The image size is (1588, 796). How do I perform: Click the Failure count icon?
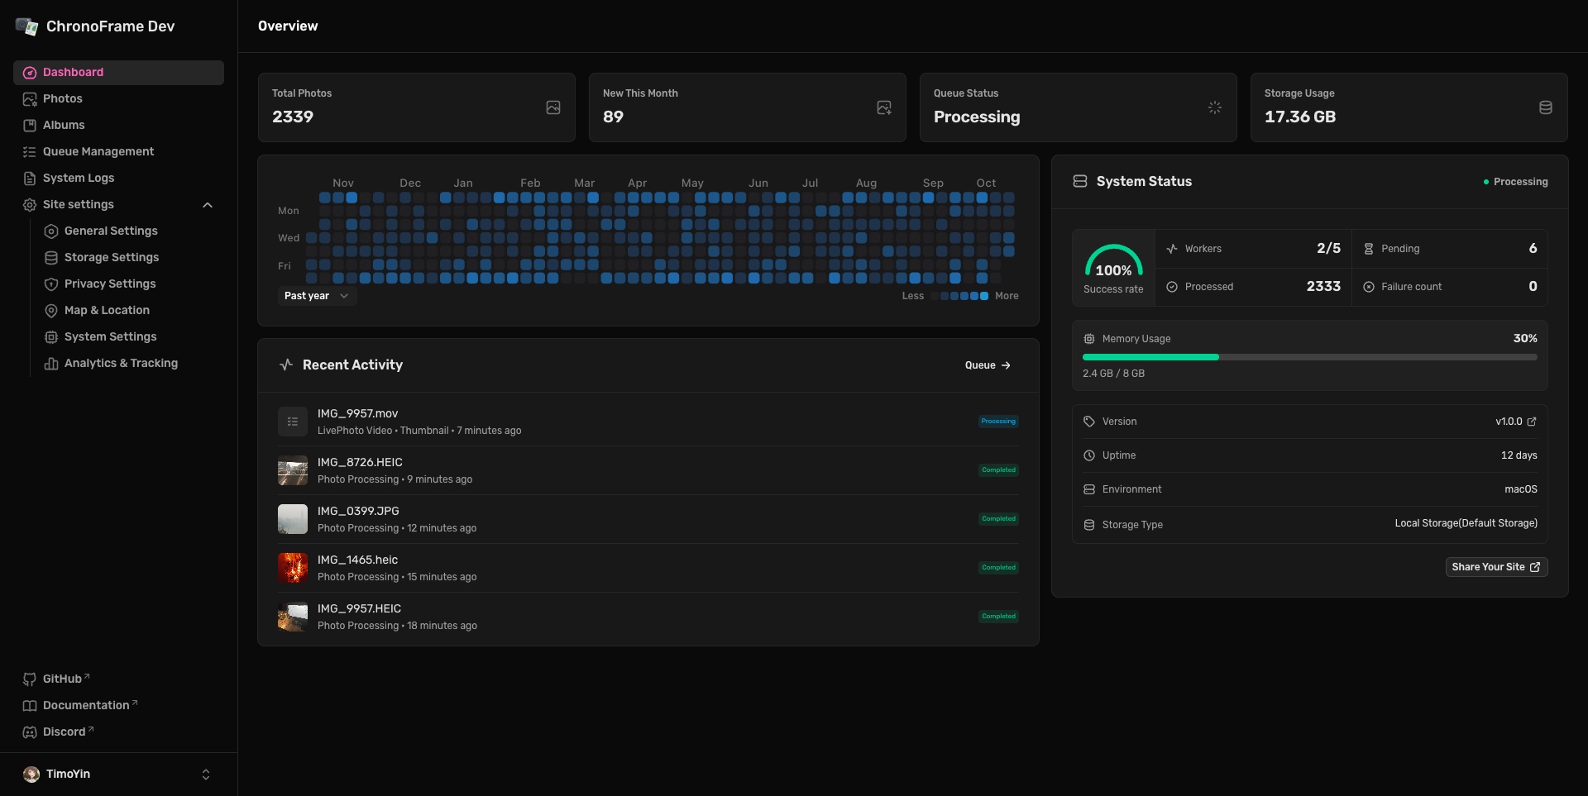pos(1369,287)
